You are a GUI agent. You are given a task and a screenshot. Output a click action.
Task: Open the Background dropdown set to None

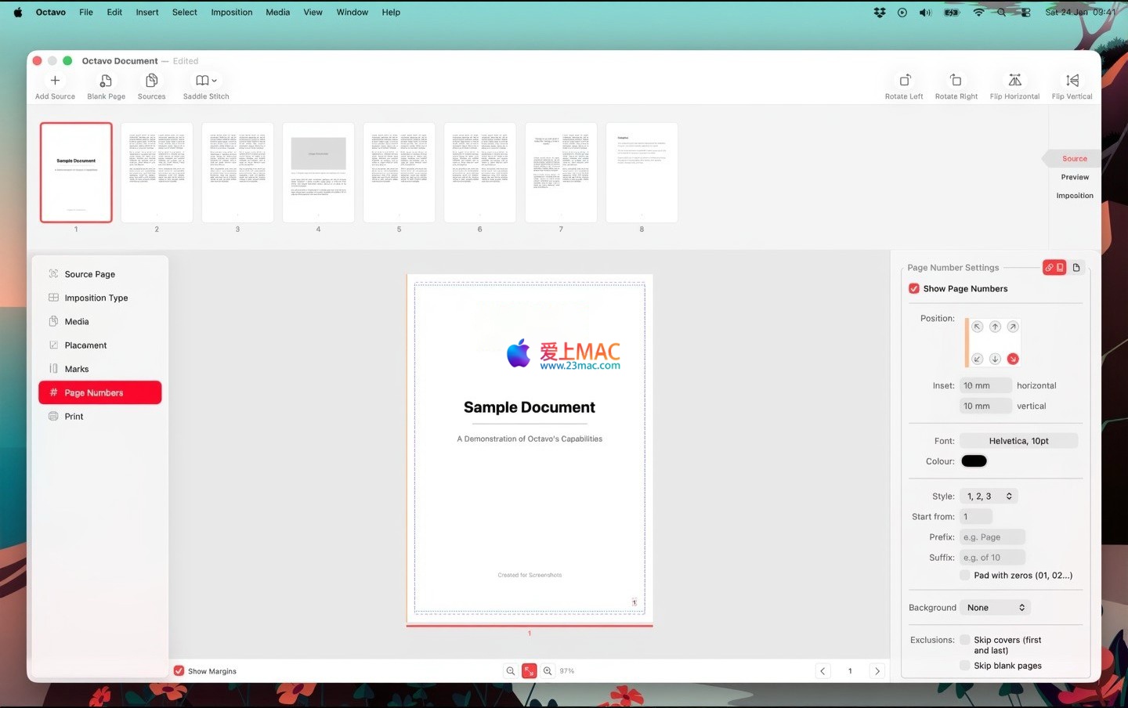pyautogui.click(x=995, y=608)
